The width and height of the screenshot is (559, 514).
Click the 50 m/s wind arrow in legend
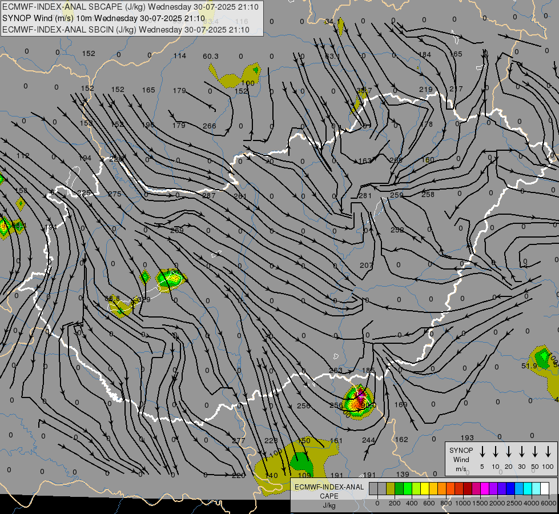coord(535,451)
